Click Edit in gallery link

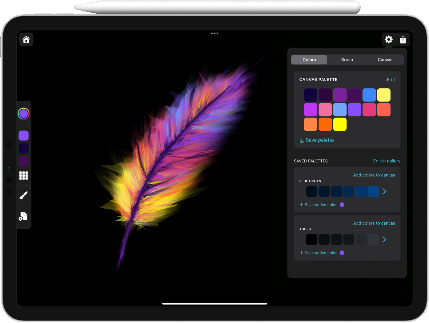387,161
